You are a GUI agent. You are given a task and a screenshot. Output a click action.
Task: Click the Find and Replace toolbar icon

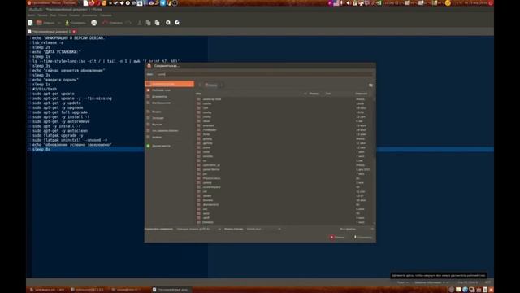point(177,23)
